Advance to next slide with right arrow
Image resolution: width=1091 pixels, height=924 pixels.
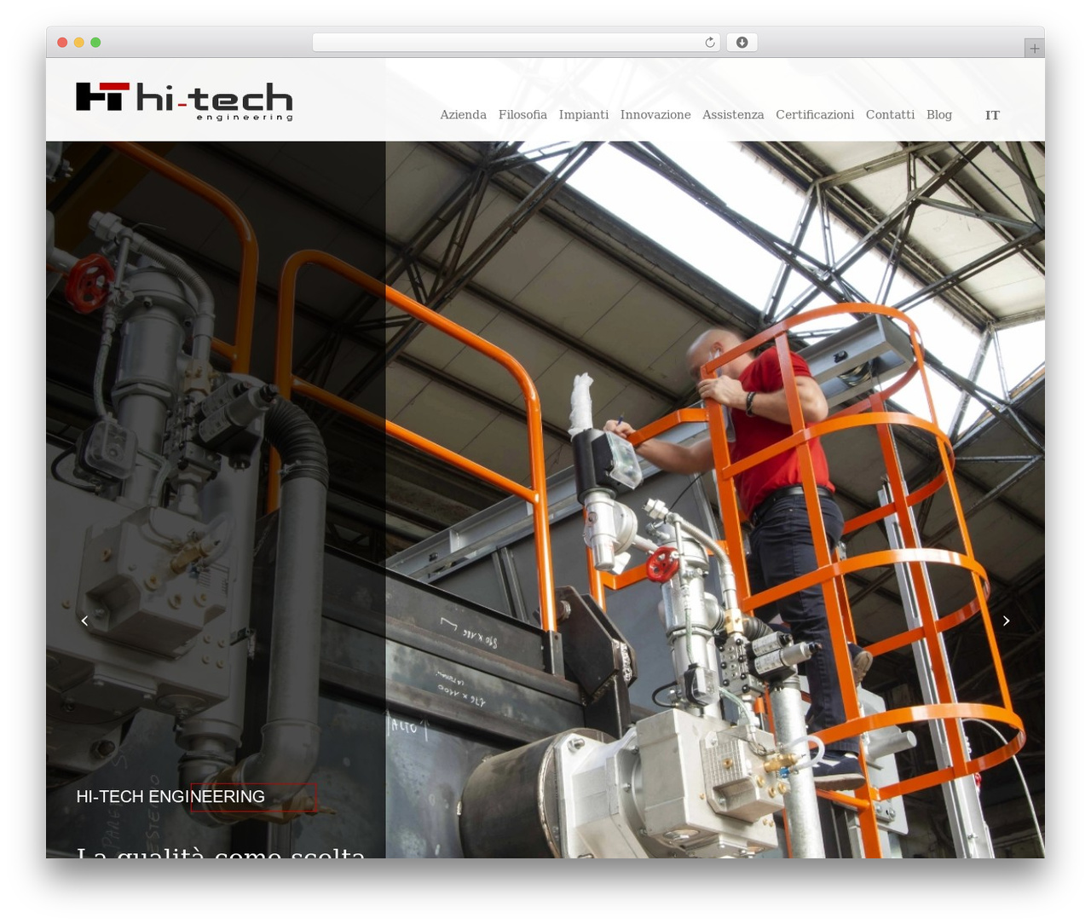tap(1006, 621)
